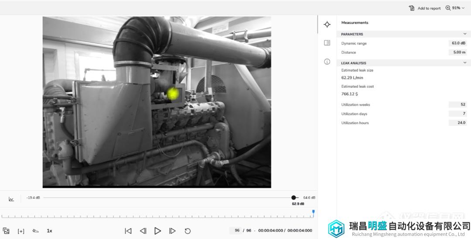
Task: Click the image overlay icon
Action: click(6, 231)
